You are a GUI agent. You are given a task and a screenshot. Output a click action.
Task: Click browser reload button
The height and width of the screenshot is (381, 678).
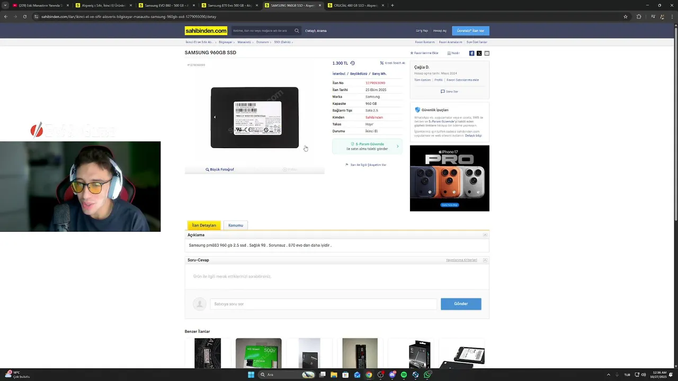pos(24,16)
